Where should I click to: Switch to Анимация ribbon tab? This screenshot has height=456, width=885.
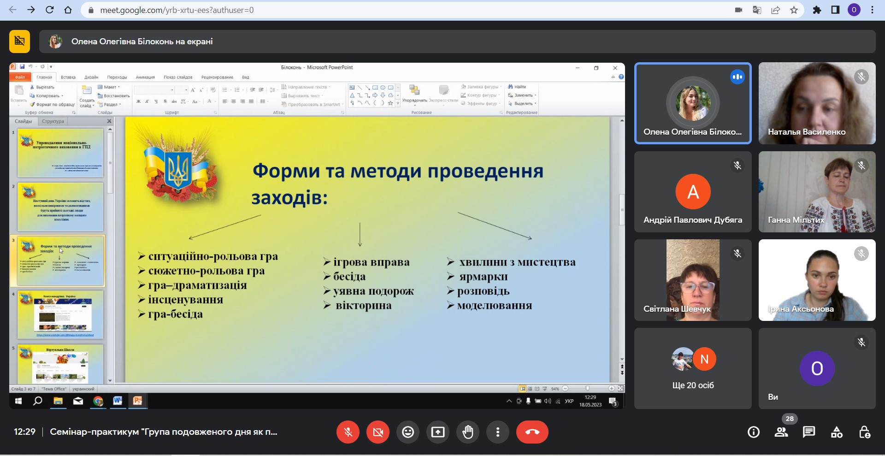click(x=145, y=77)
